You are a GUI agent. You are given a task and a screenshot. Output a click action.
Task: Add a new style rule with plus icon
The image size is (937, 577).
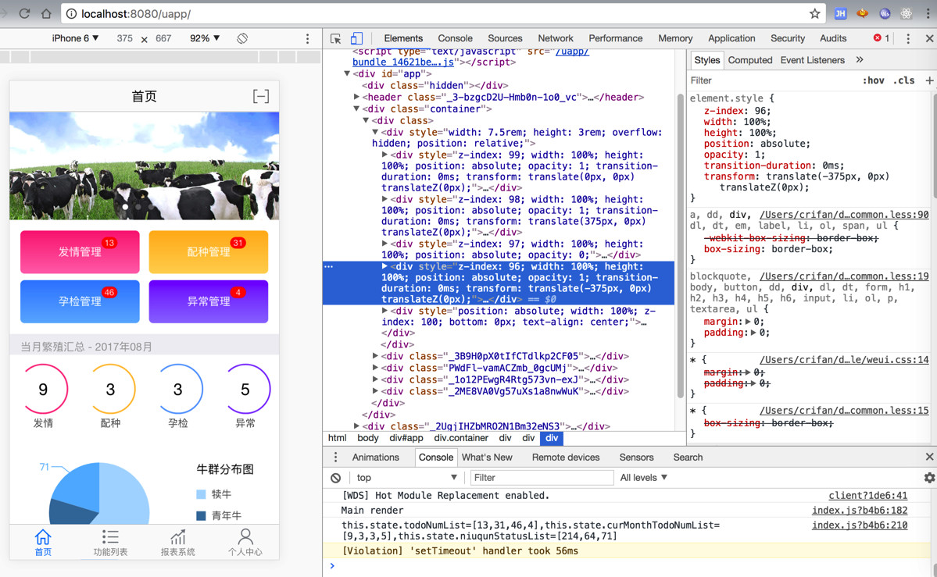(x=929, y=80)
